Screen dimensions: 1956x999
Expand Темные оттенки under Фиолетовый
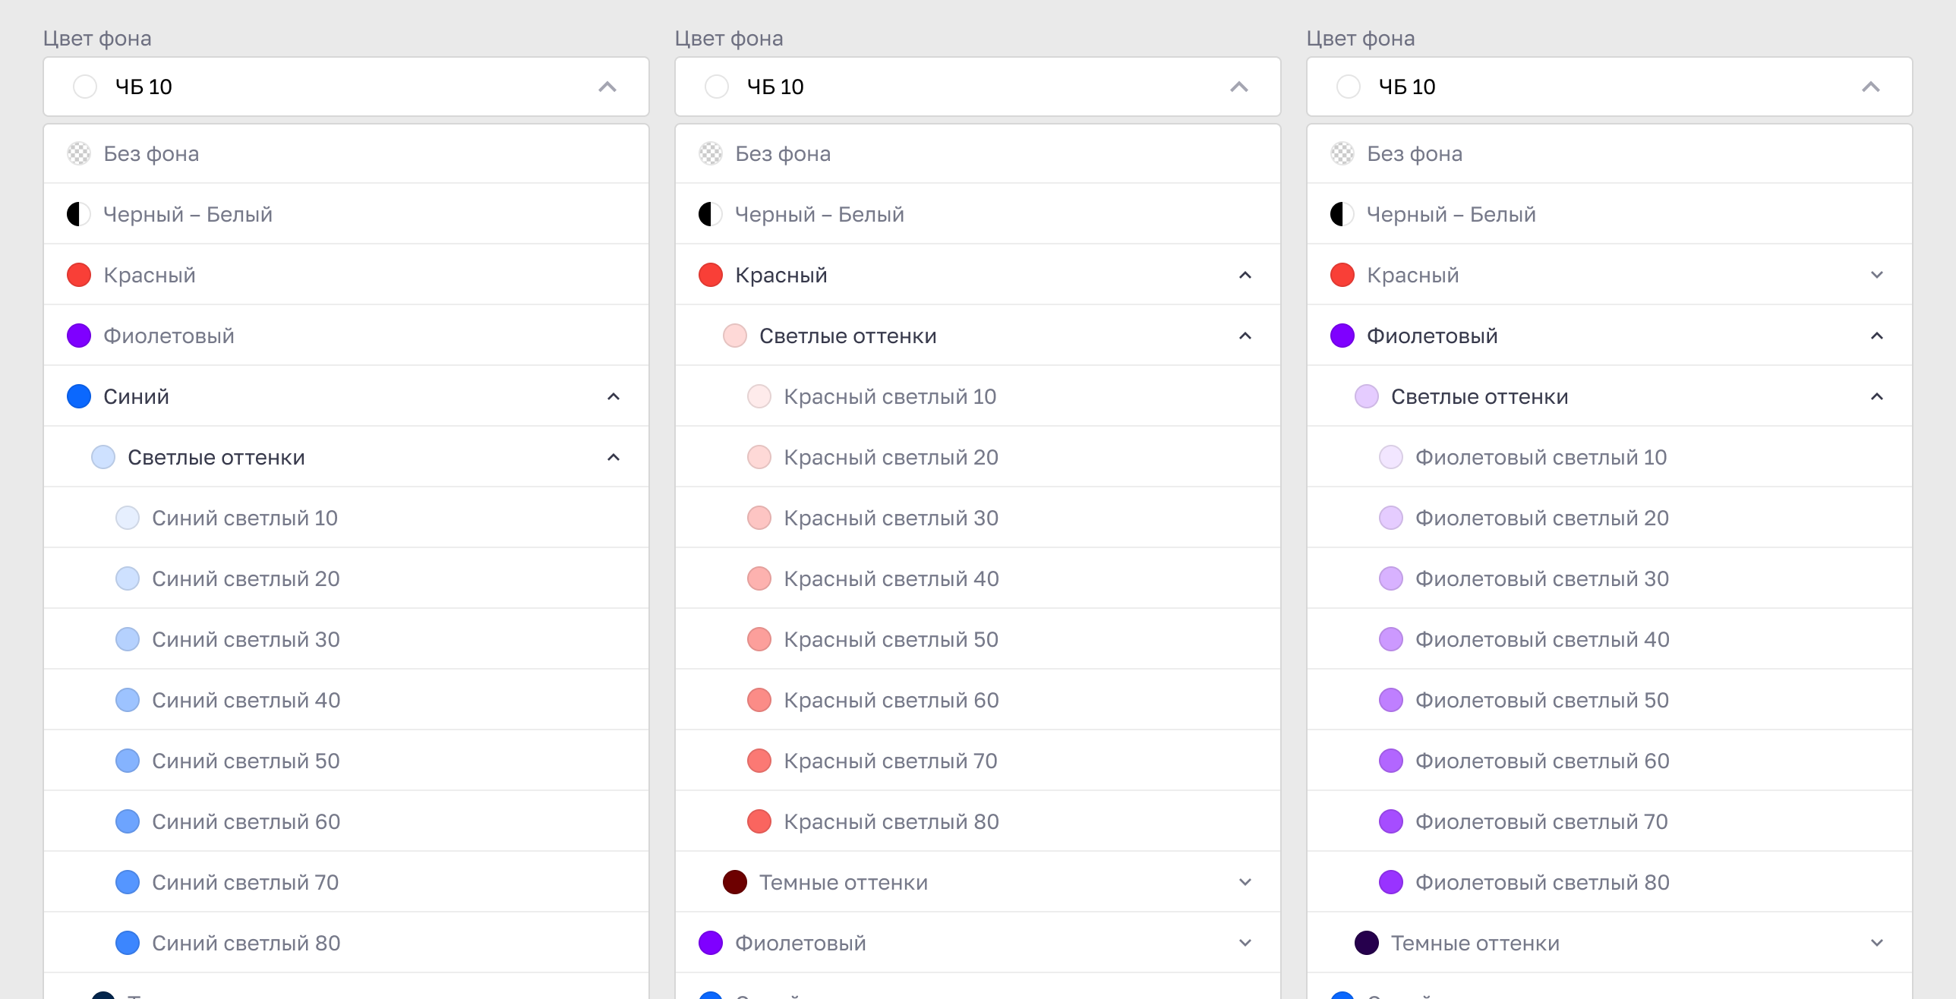point(1877,943)
